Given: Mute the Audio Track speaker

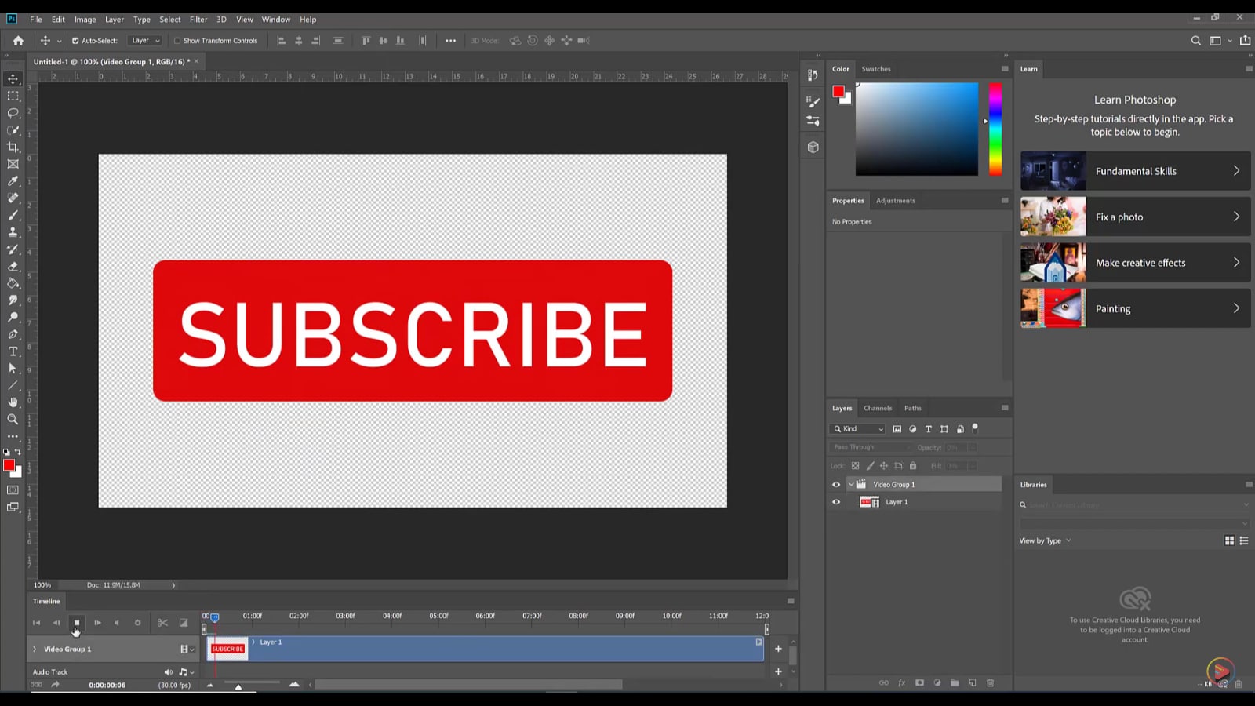Looking at the screenshot, I should 168,672.
